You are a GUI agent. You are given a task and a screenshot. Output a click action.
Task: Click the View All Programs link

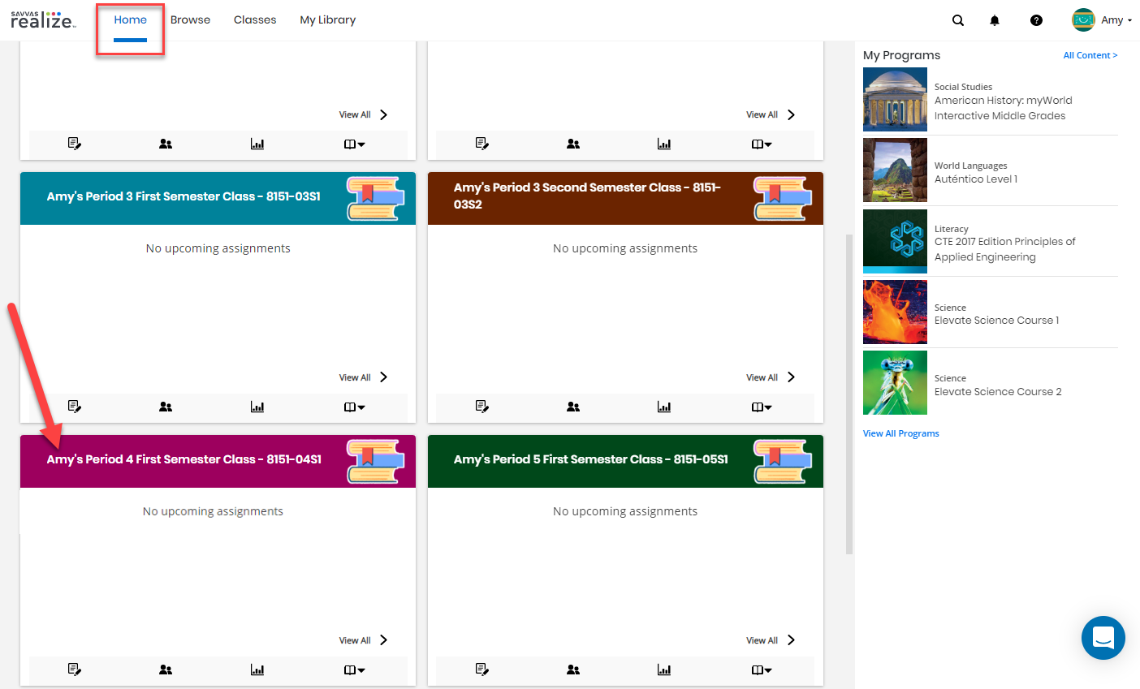900,433
